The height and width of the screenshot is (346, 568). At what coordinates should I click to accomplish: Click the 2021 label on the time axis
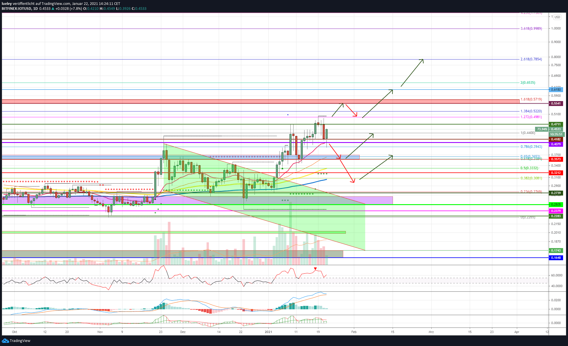click(x=268, y=332)
